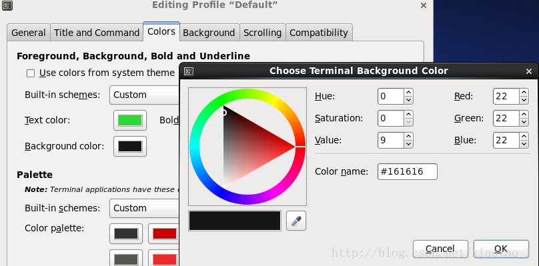Increase the Hue value
This screenshot has height=266, width=539.
pos(408,93)
